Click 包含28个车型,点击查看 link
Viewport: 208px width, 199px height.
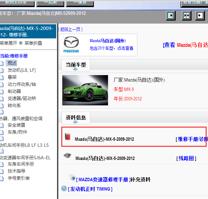pyautogui.click(x=111, y=48)
